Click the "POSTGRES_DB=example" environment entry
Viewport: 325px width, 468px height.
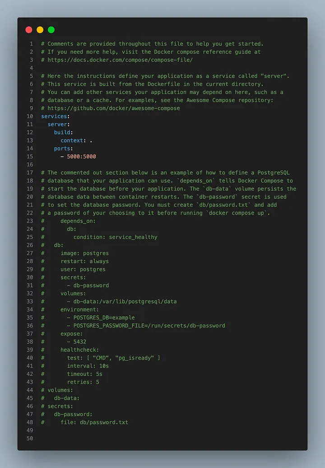click(104, 318)
